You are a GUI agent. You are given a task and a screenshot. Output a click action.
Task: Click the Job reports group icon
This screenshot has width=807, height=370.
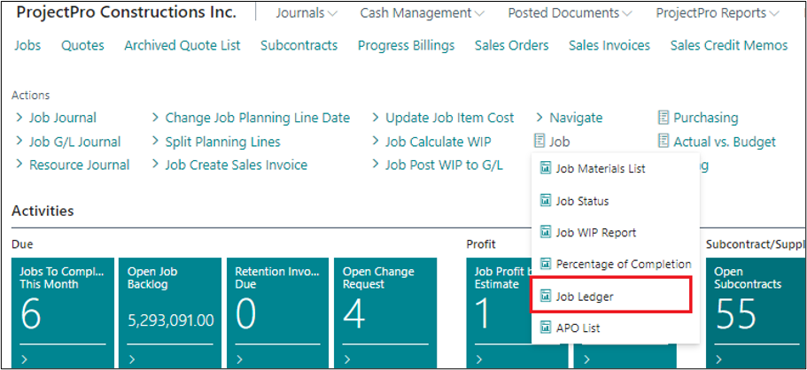point(539,142)
